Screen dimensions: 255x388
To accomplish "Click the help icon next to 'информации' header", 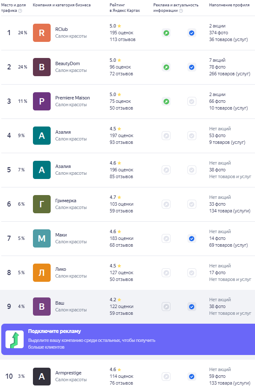I will [x=181, y=11].
